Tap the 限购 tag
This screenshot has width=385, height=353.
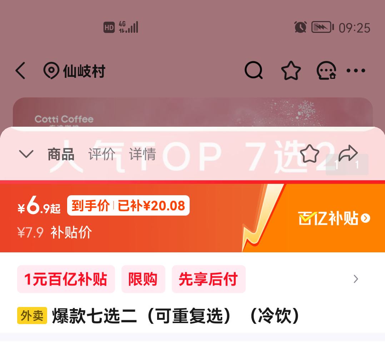(143, 279)
